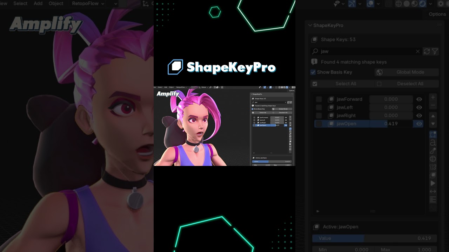
Task: Adjust the background Value slider showing 0.419
Action: pyautogui.click(x=374, y=238)
